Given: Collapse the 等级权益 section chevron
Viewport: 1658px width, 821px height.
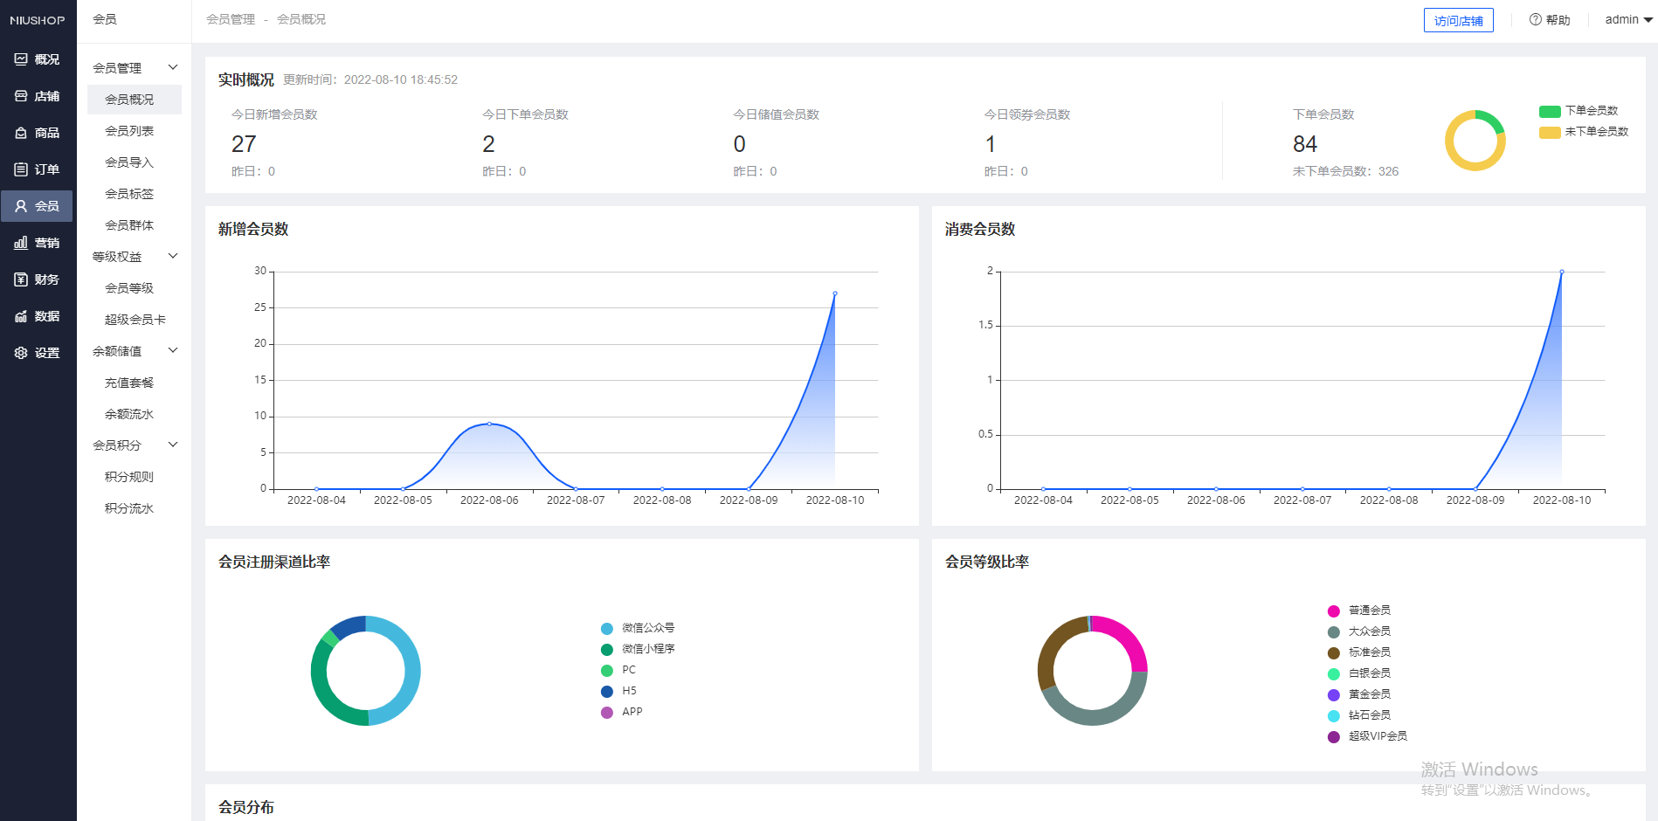Looking at the screenshot, I should point(173,256).
